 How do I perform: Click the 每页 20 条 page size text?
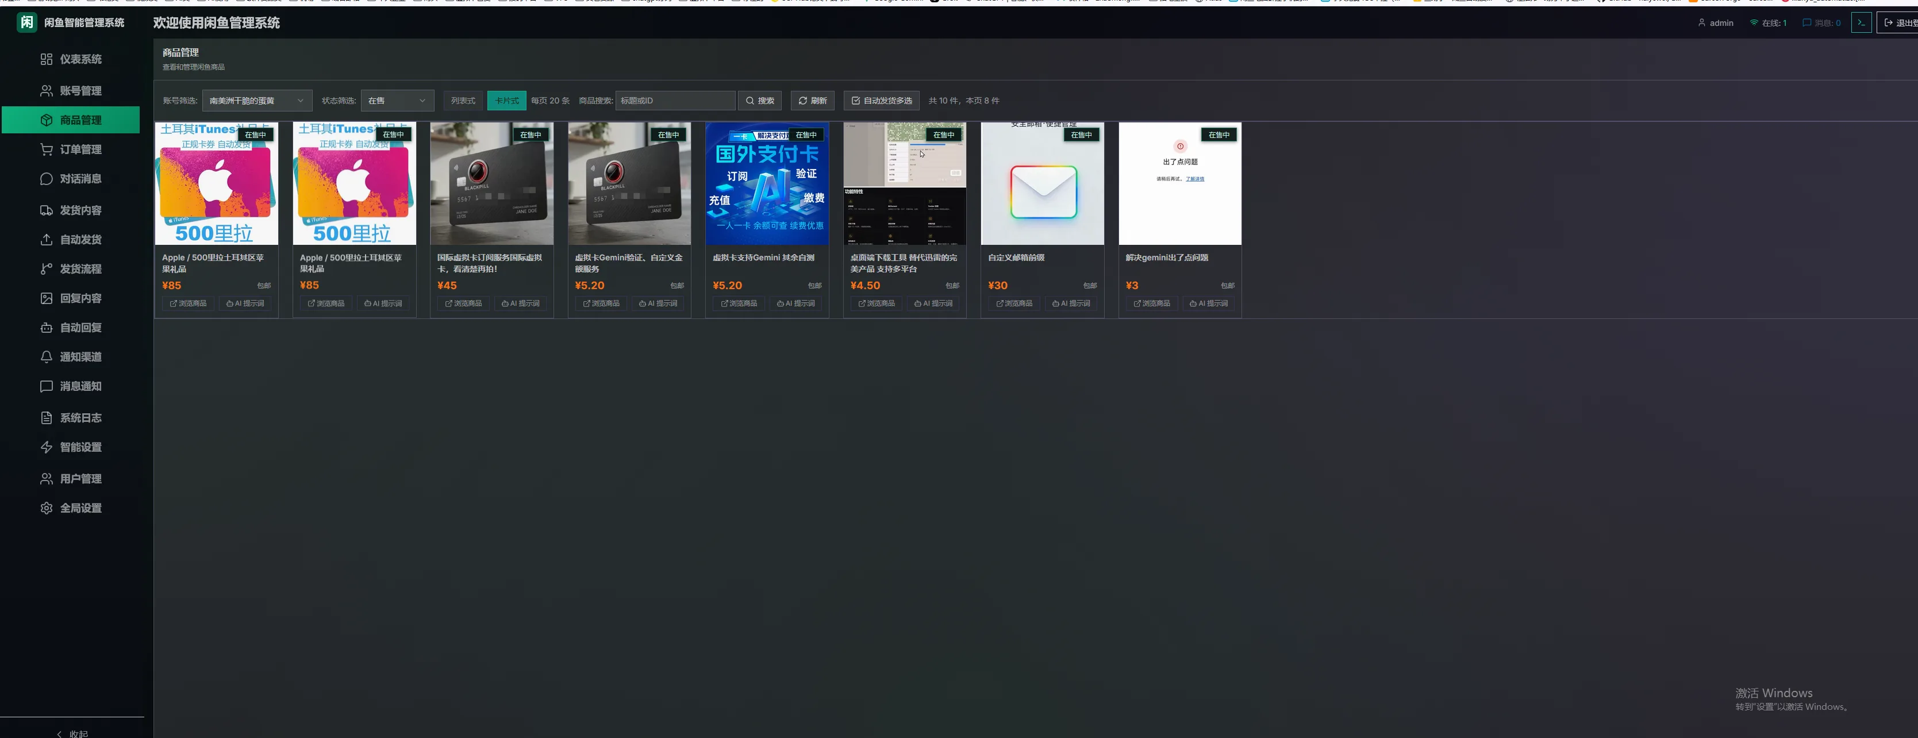(x=550, y=101)
